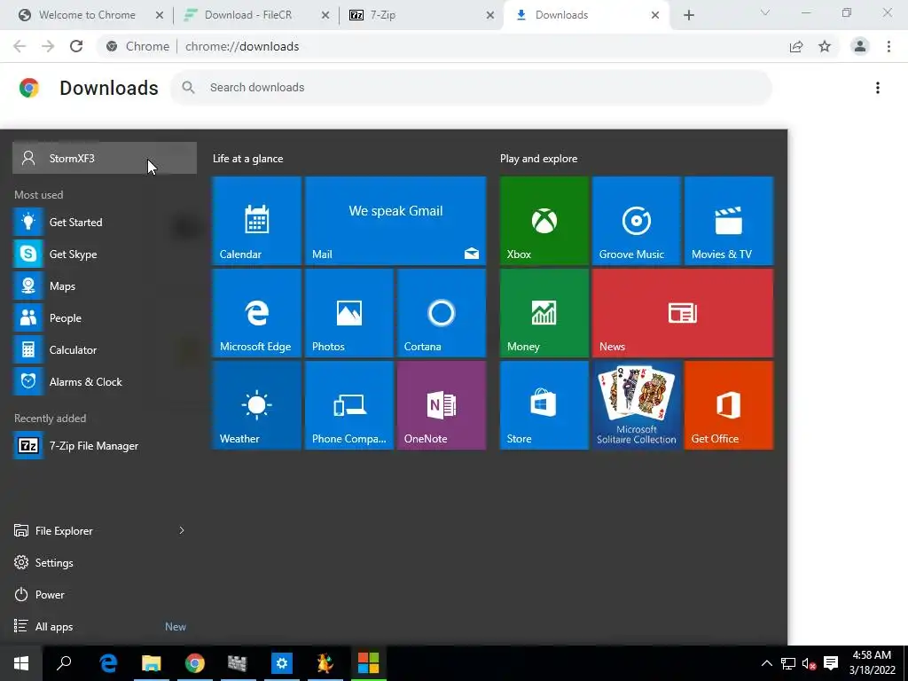The width and height of the screenshot is (908, 681).
Task: Launch Calculator from Most used list
Action: pyautogui.click(x=105, y=349)
